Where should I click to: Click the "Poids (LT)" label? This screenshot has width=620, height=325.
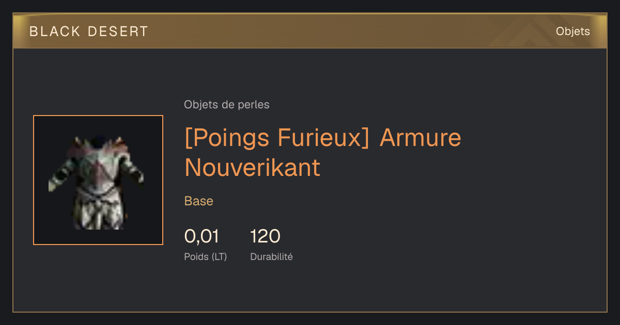[206, 256]
